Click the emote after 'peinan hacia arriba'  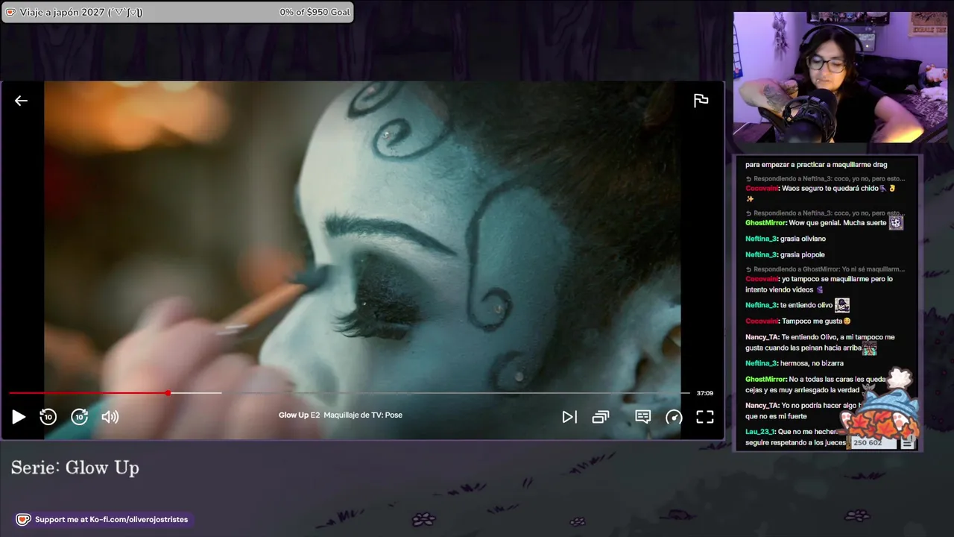[x=870, y=348]
